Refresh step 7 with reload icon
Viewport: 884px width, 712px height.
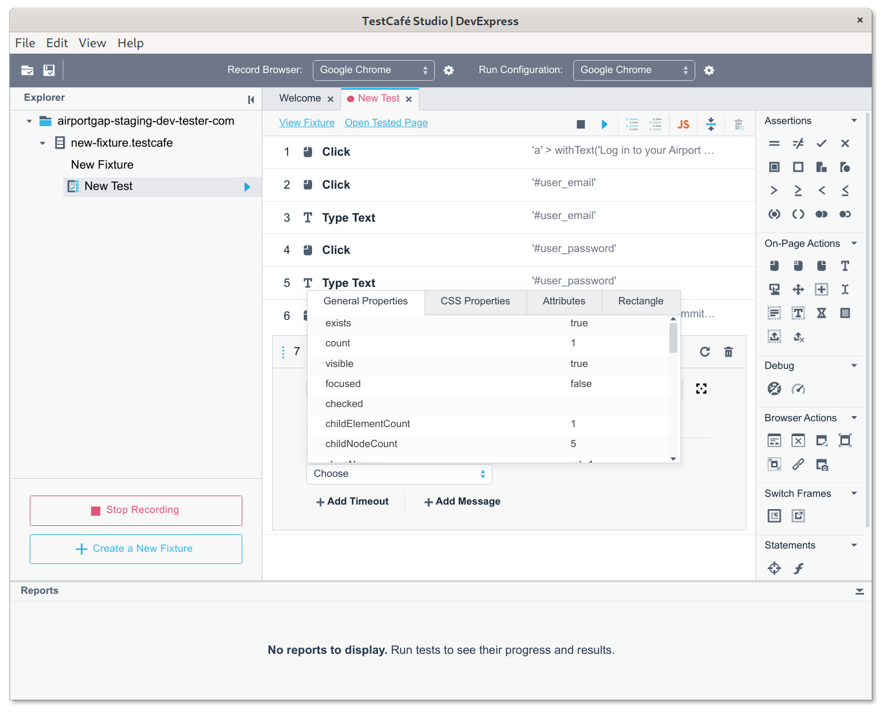(705, 351)
